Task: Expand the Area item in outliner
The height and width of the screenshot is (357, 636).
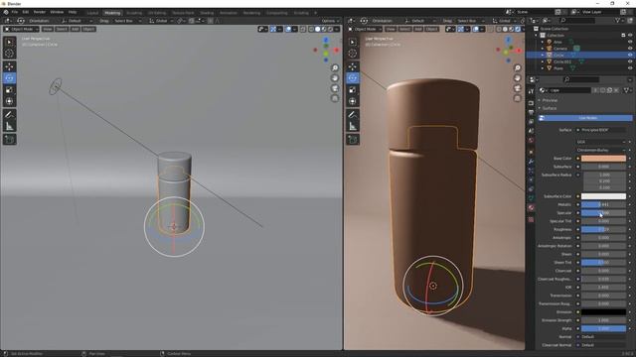Action: [543, 42]
